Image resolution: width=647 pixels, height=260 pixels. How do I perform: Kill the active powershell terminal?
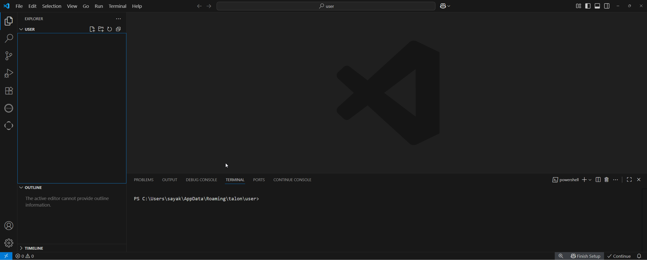(607, 180)
